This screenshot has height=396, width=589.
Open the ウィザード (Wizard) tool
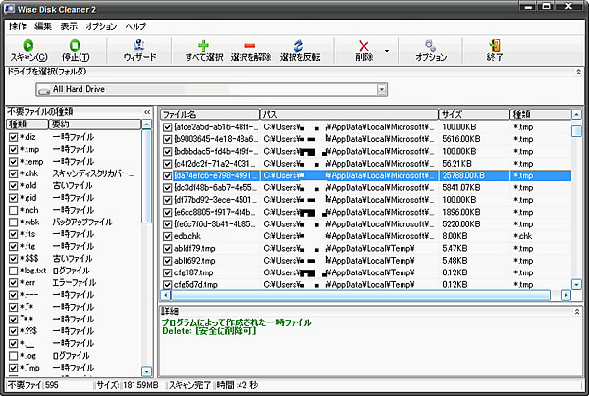point(138,45)
